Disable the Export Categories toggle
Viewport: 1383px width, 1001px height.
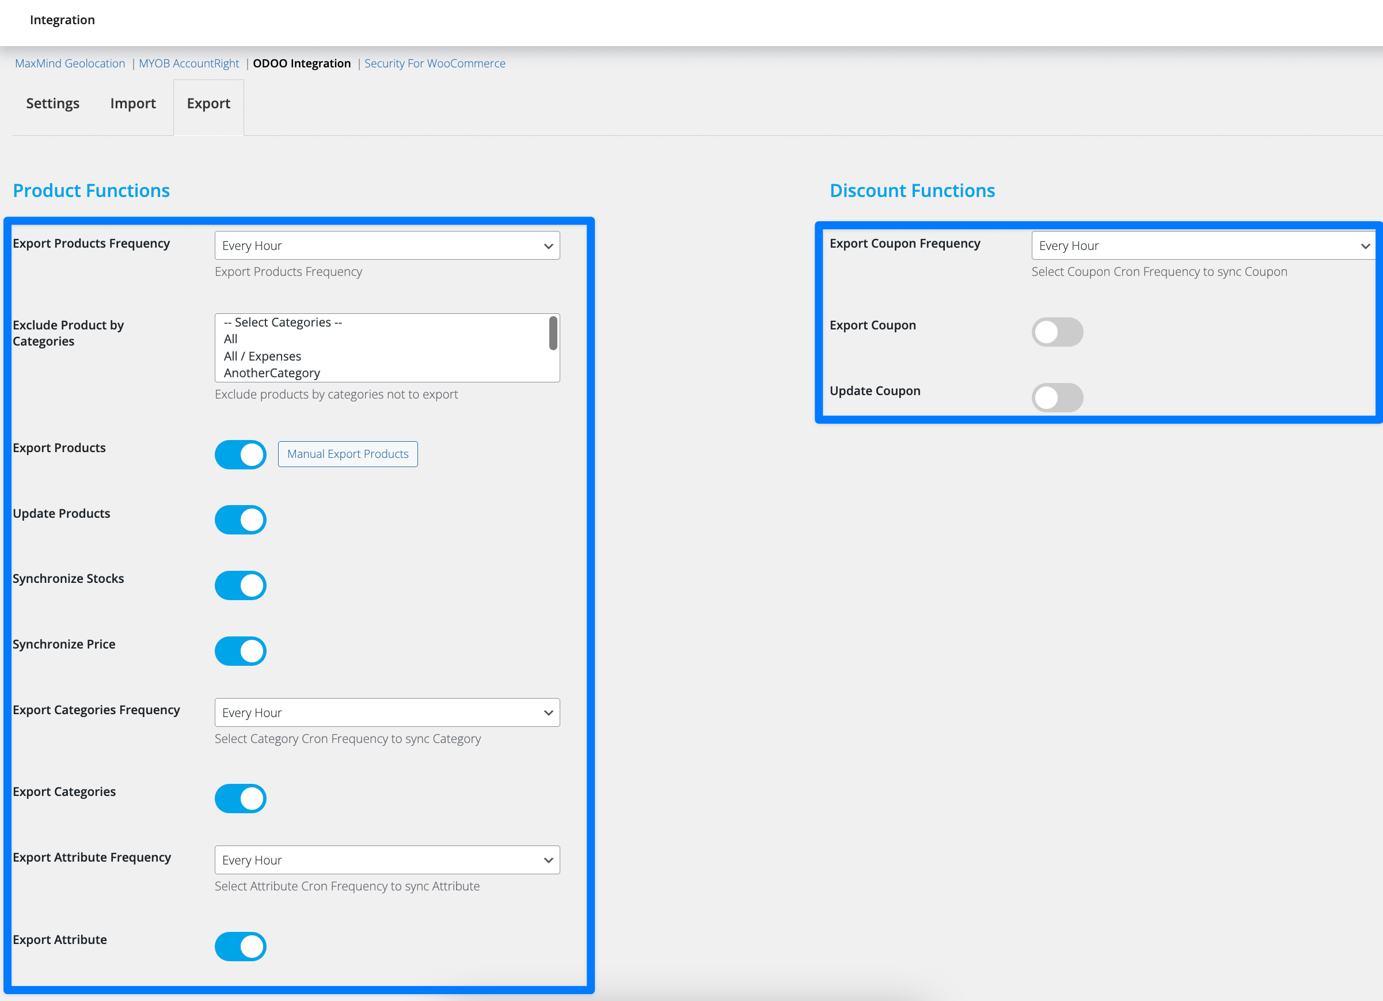(240, 798)
